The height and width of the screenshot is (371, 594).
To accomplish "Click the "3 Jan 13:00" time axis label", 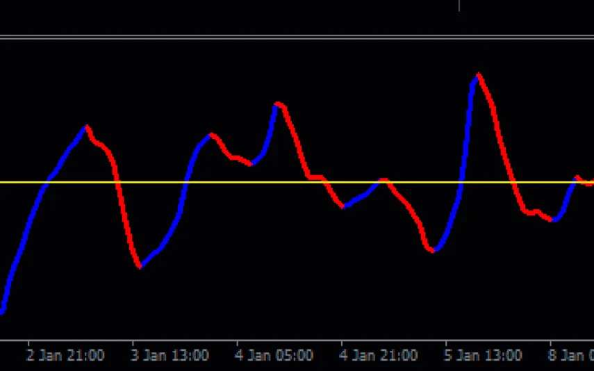I will point(170,356).
